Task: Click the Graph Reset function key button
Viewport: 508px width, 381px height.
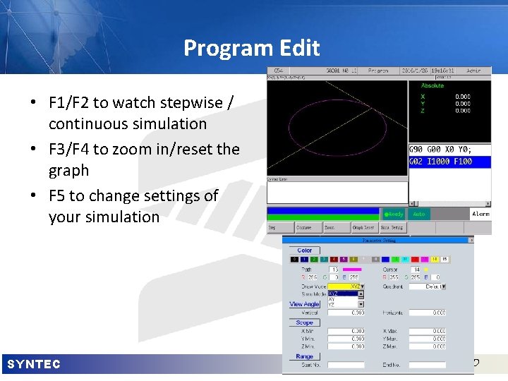Action: (x=365, y=227)
